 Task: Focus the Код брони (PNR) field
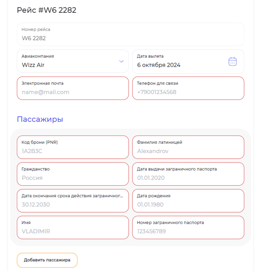pyautogui.click(x=73, y=147)
